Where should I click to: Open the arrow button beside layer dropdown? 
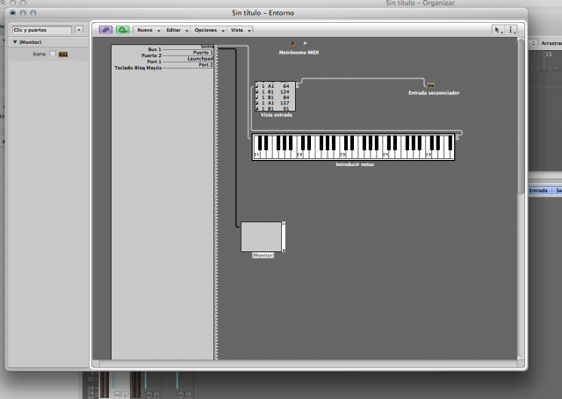click(79, 30)
